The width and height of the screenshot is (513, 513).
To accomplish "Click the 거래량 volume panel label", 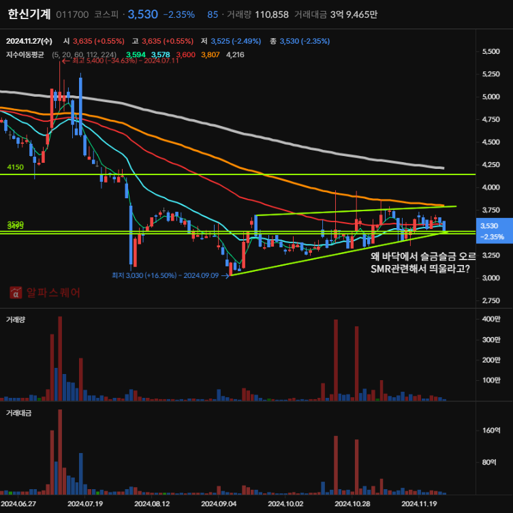I will pos(16,319).
